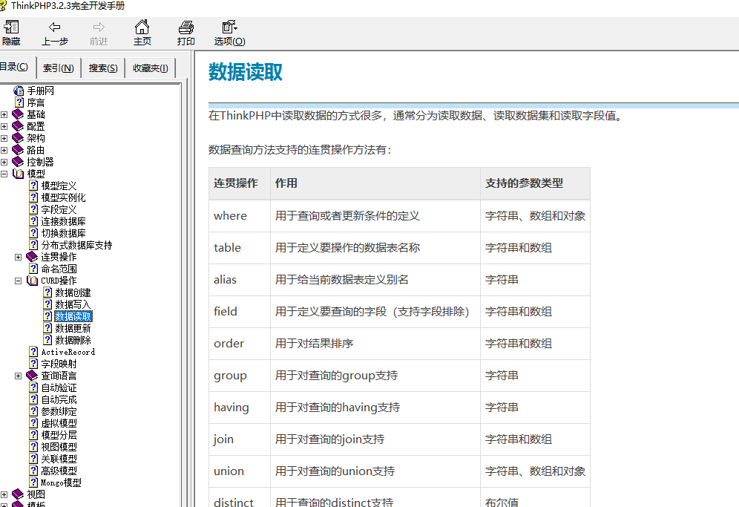The height and width of the screenshot is (507, 739).
Task: Open the 高级模型 topic
Action: pos(59,470)
